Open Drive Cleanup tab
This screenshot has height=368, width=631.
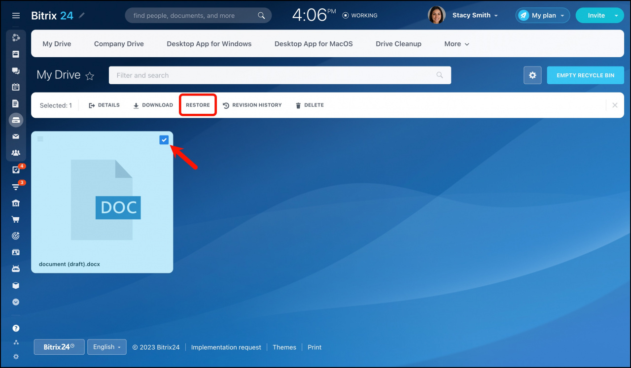398,44
